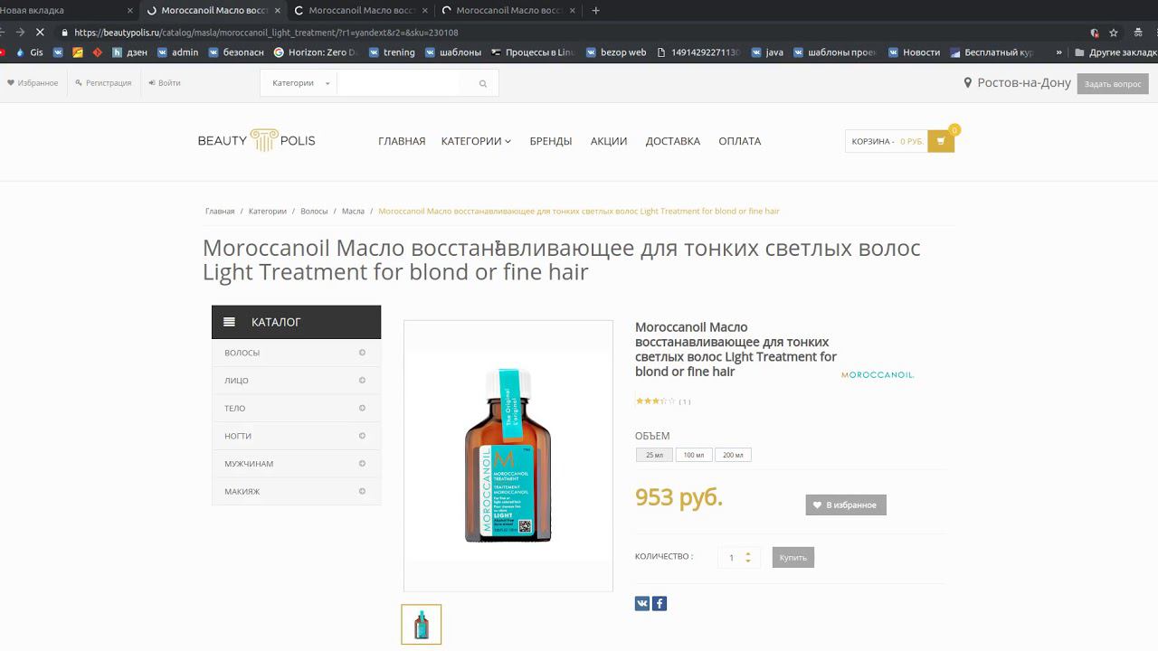Share on Facebook icon
Screen dimensions: 1158x651
(x=660, y=604)
